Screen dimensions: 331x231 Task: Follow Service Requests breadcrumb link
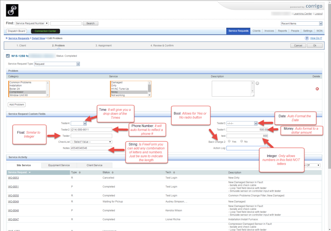coord(19,38)
